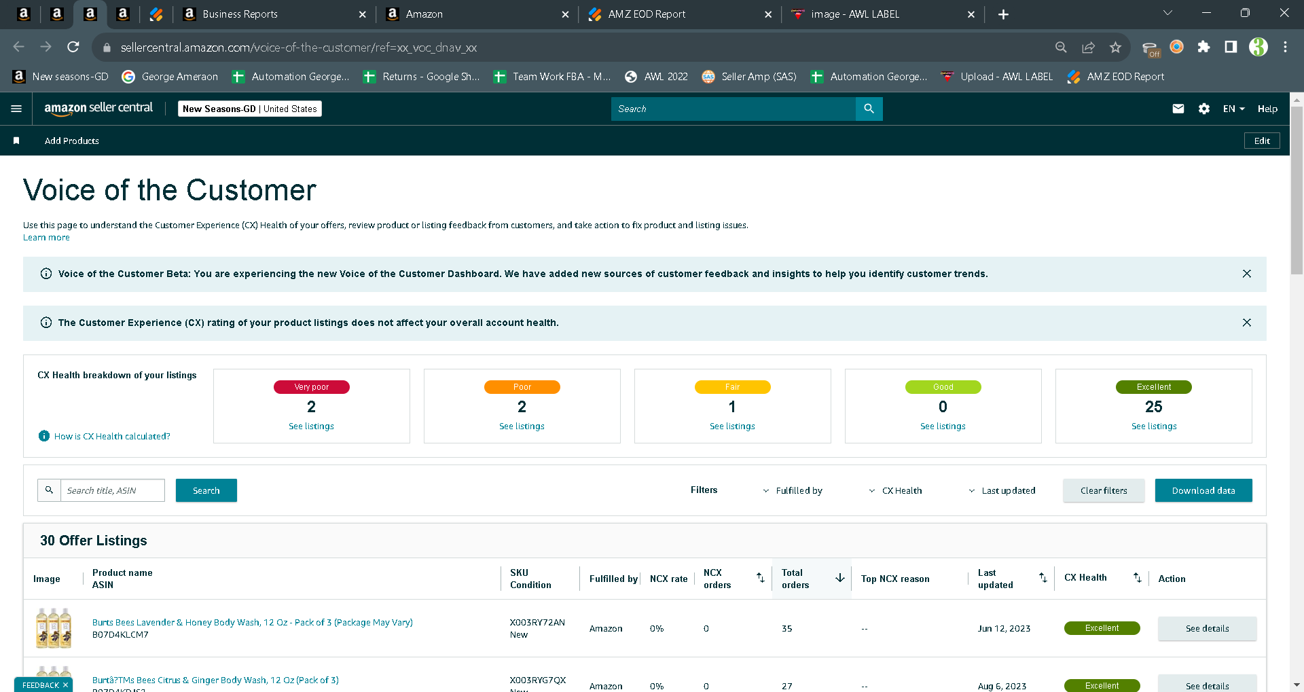Open the AWL 2022 bookmark

[656, 77]
